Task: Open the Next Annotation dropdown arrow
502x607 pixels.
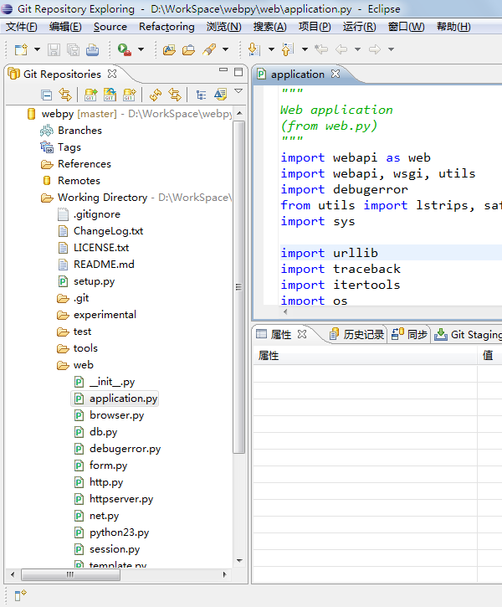Action: click(x=271, y=49)
